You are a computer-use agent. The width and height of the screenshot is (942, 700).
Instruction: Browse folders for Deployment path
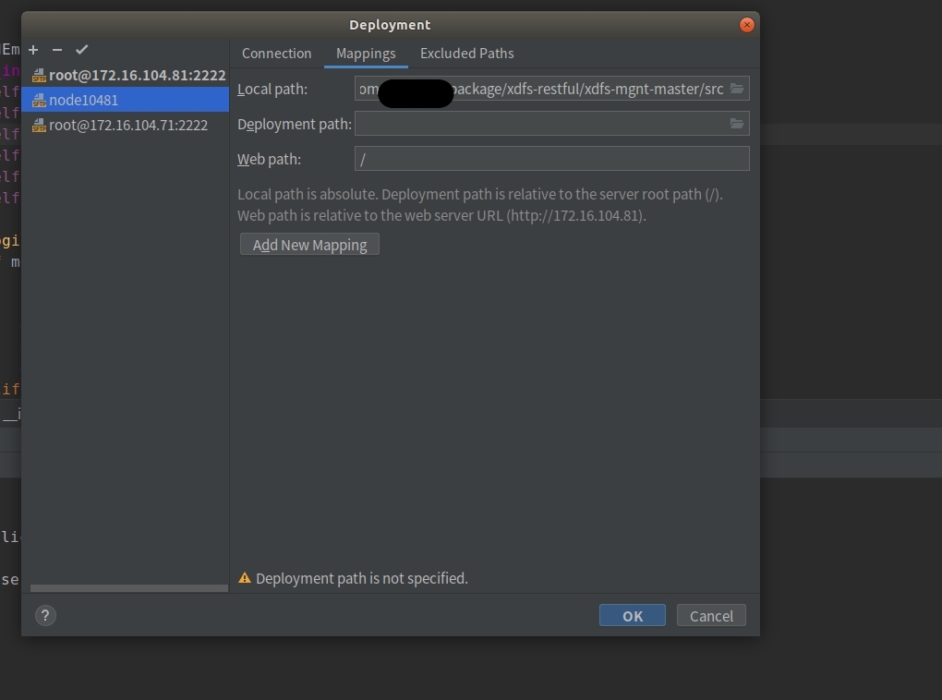tap(737, 124)
